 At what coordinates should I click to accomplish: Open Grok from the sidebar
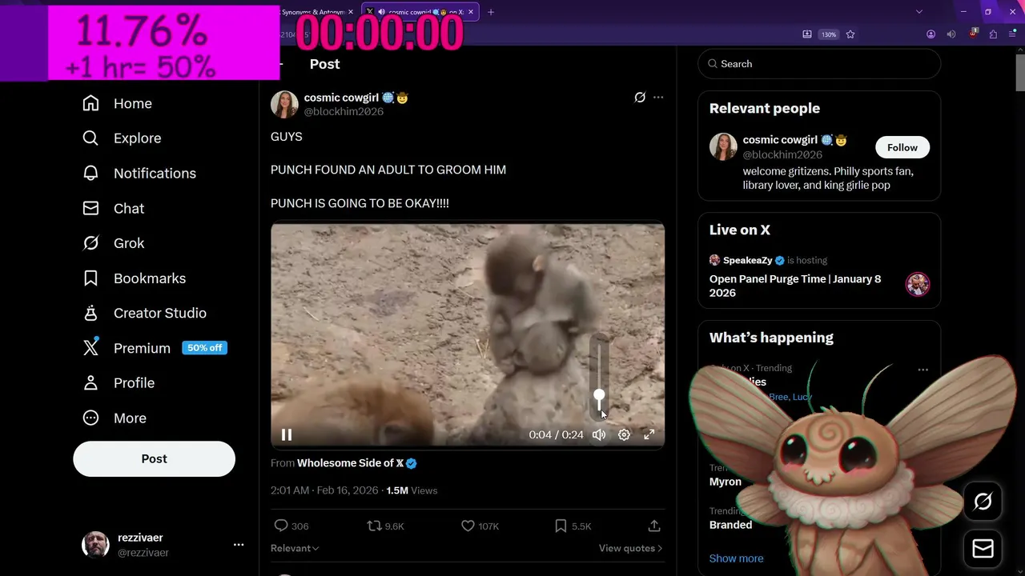point(113,243)
